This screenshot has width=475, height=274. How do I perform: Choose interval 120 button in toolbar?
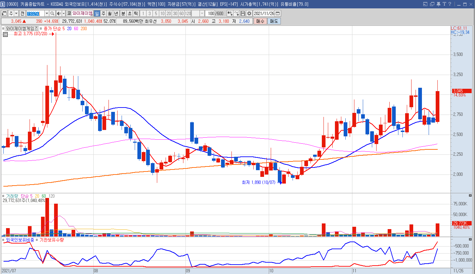click(x=188, y=13)
